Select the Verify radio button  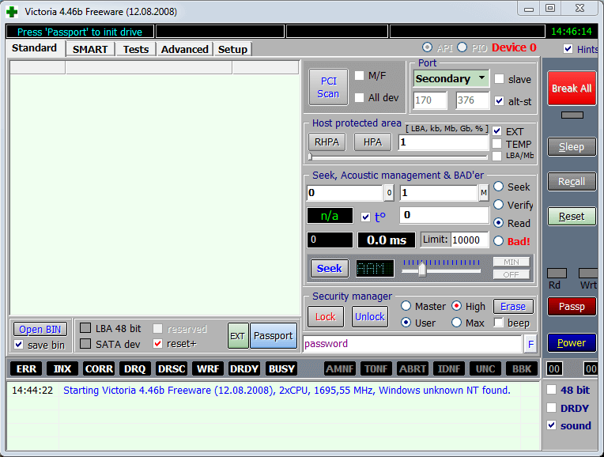pos(498,205)
